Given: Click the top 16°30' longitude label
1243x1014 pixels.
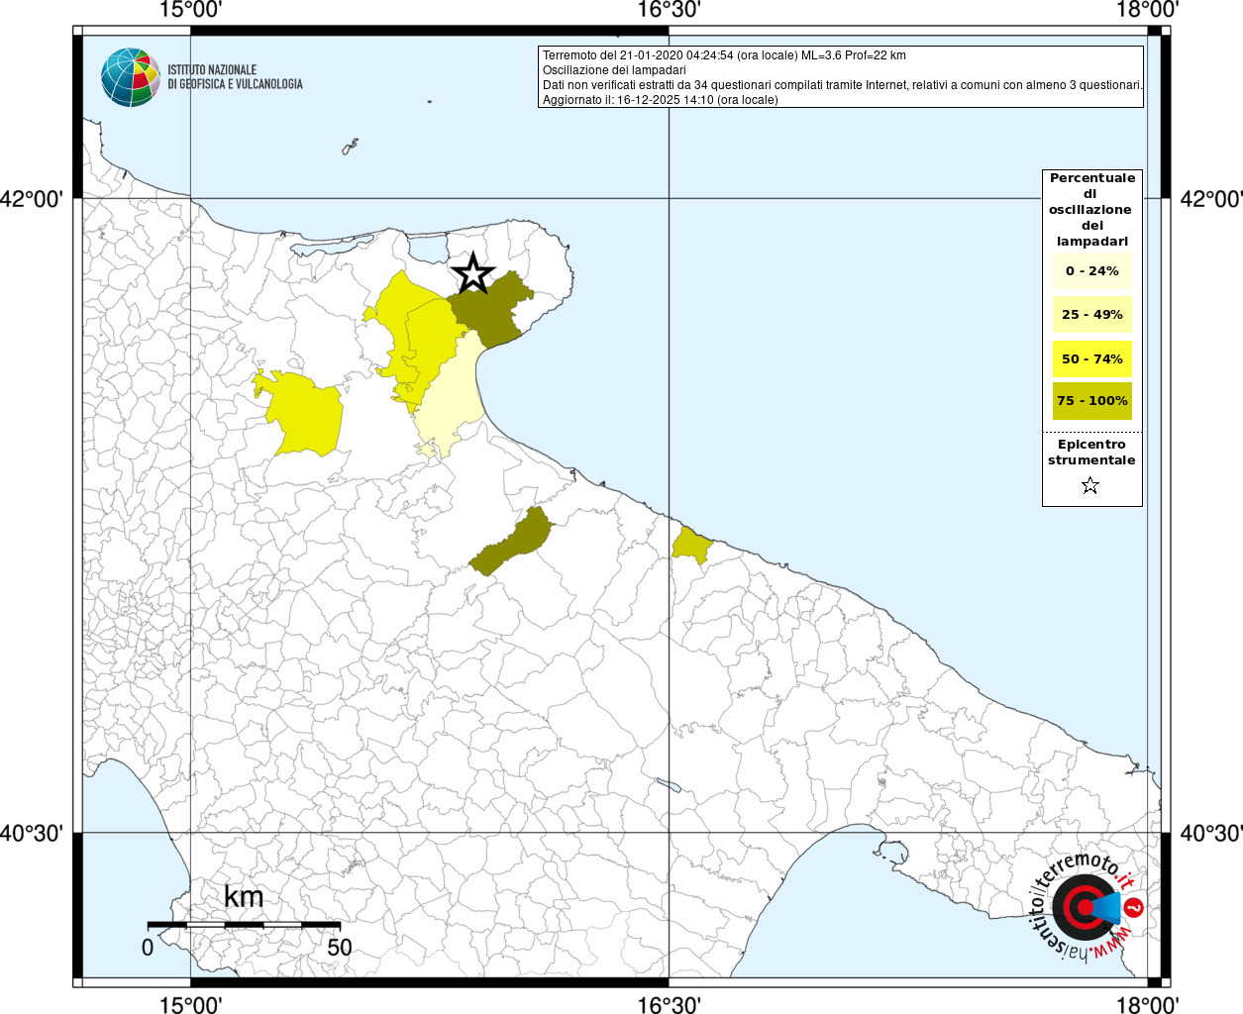Looking at the screenshot, I should [670, 10].
